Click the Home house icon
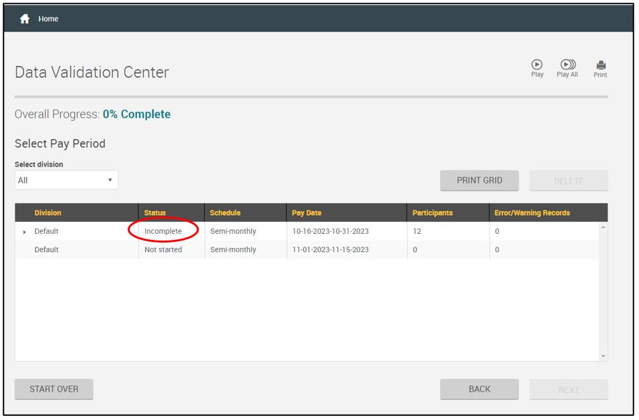 click(25, 19)
